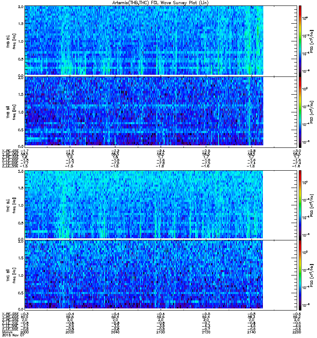The width and height of the screenshot is (317, 338).
Task: Click the 0.5 tick label on THC B∥ axis
Action: 21,293
